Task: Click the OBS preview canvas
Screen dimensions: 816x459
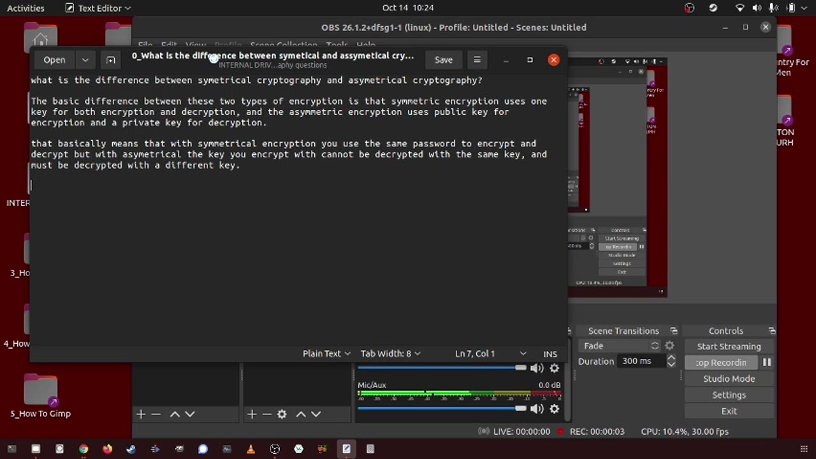Action: click(617, 177)
